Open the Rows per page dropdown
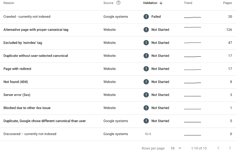 (x=176, y=148)
